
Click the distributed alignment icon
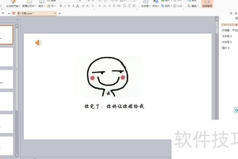119,6
